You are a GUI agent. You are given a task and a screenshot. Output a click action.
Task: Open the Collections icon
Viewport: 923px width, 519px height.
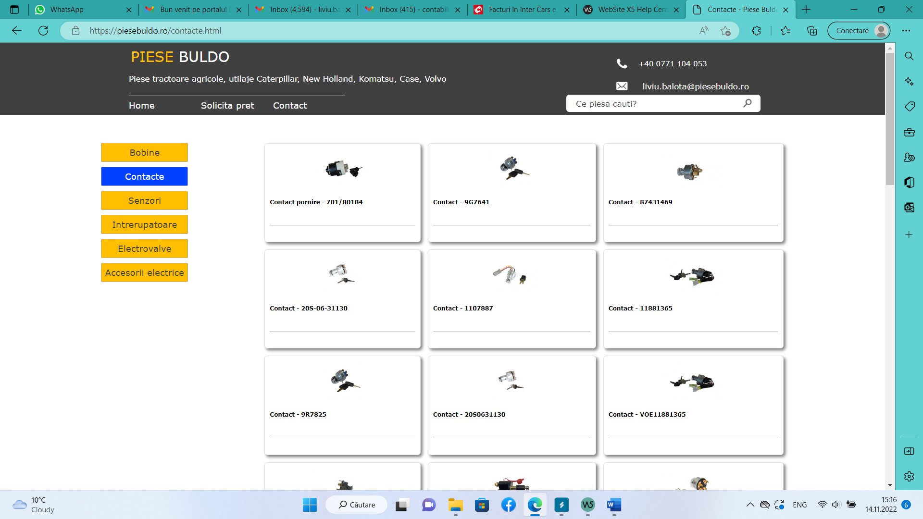pyautogui.click(x=812, y=31)
